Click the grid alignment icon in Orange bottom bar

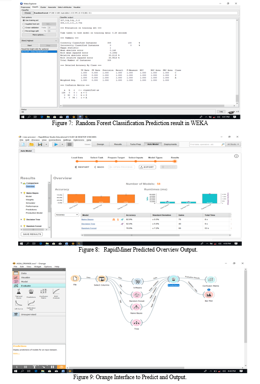(x=25, y=367)
